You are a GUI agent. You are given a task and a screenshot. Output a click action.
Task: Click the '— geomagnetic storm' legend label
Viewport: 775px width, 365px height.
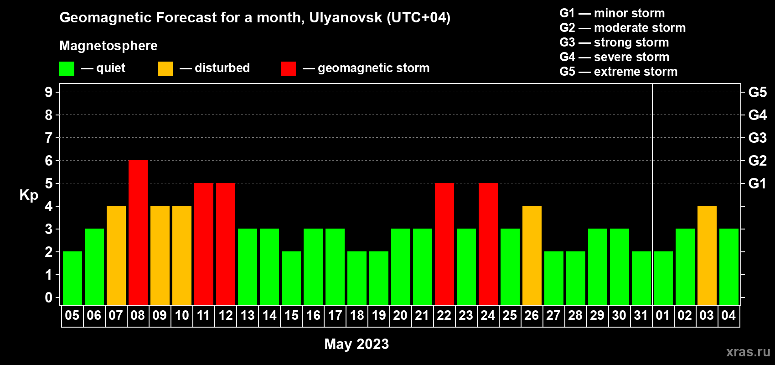(366, 68)
